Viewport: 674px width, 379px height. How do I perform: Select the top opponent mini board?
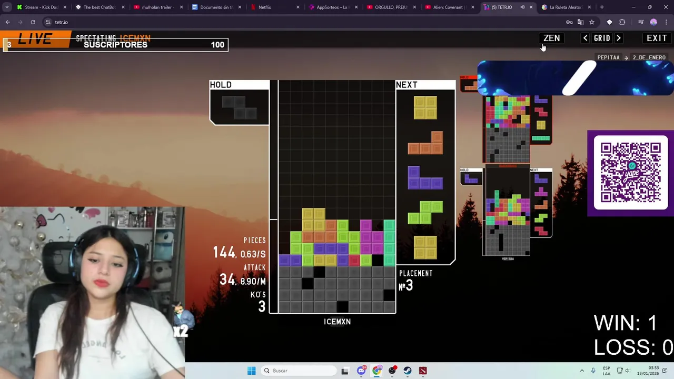point(507,129)
